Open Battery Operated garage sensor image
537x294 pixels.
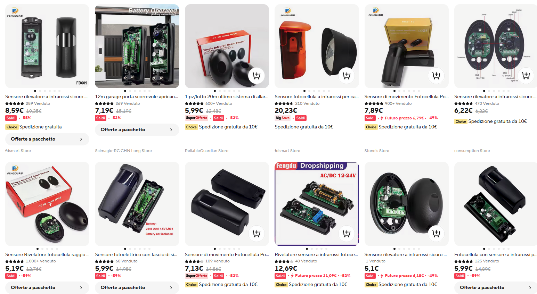pos(137,46)
